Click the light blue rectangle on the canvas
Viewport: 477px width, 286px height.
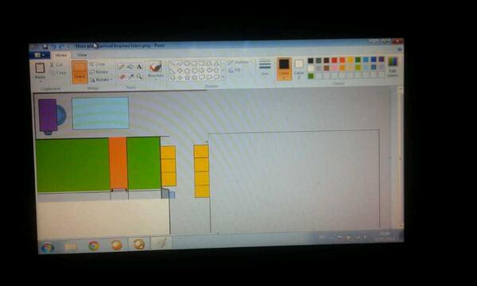[100, 113]
